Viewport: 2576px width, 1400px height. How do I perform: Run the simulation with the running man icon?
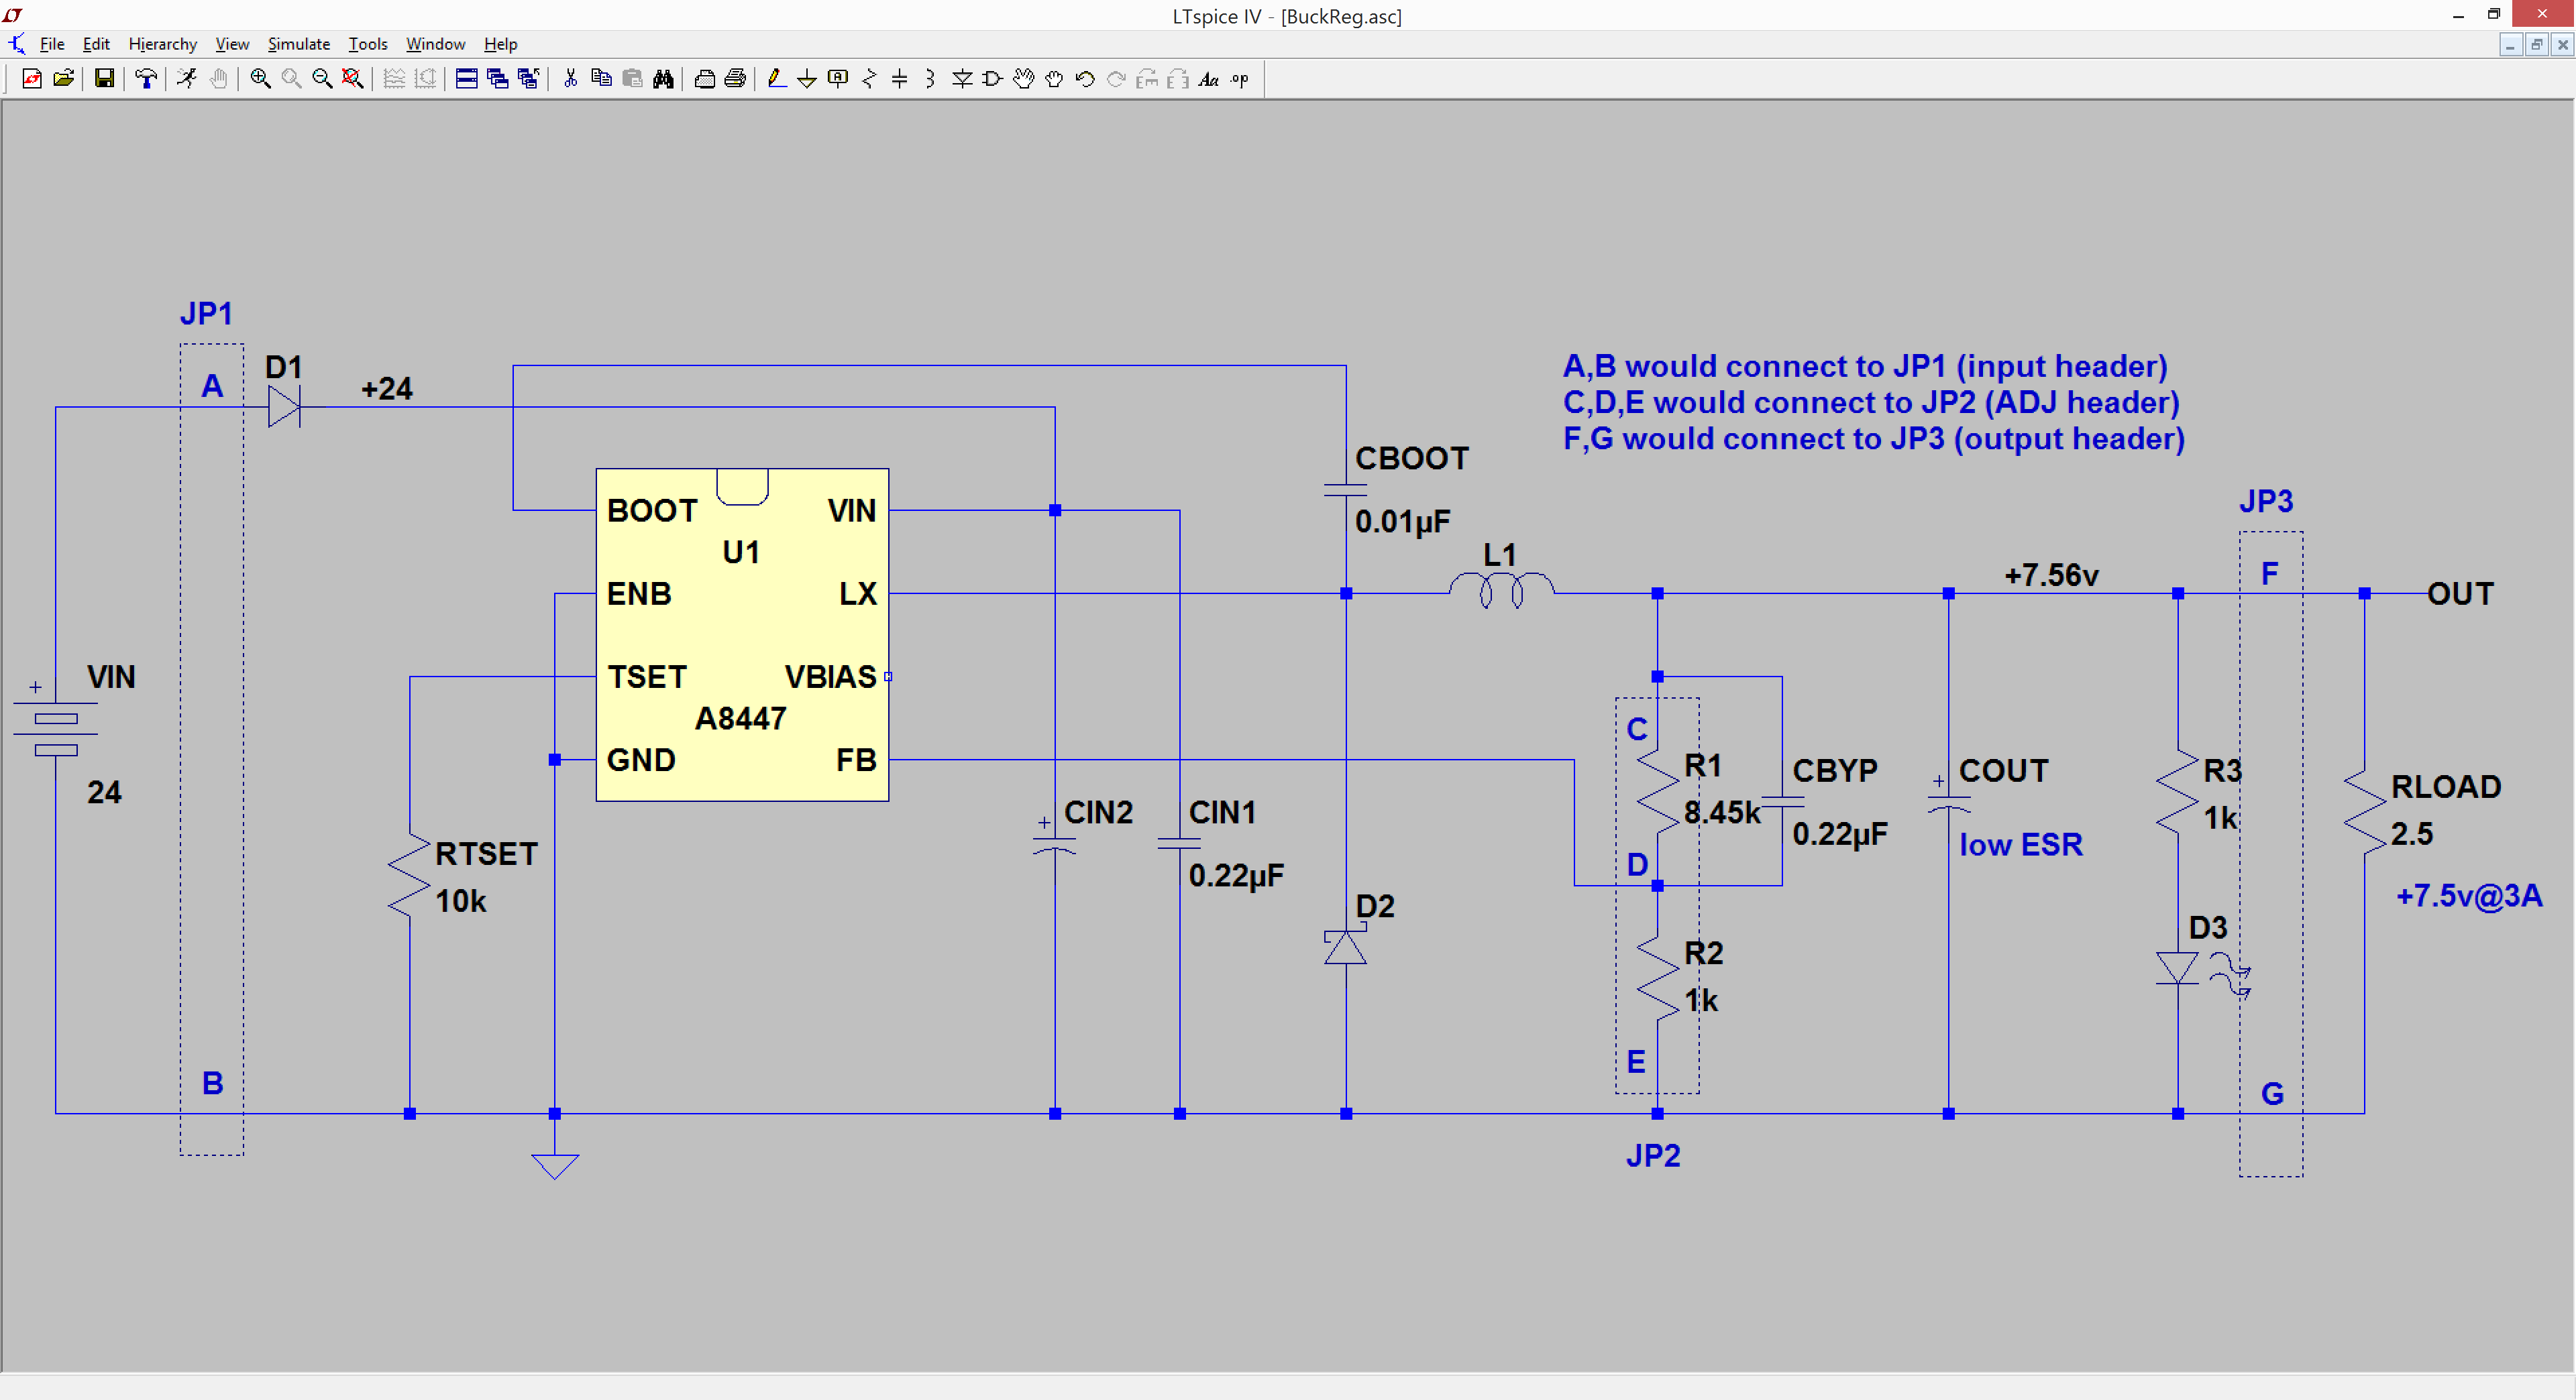(x=187, y=79)
